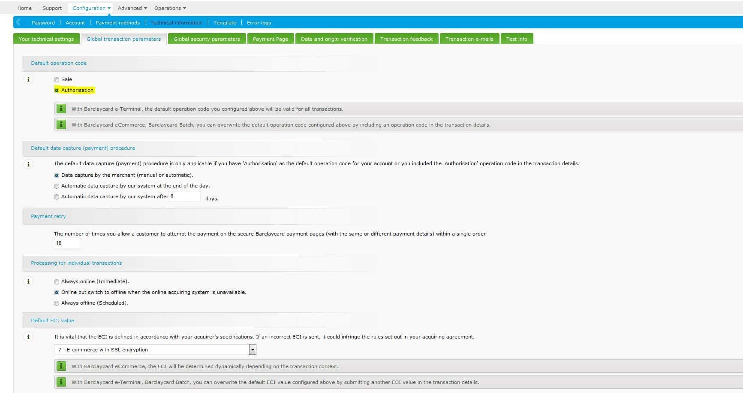Click the Payment retry count field

click(x=67, y=243)
